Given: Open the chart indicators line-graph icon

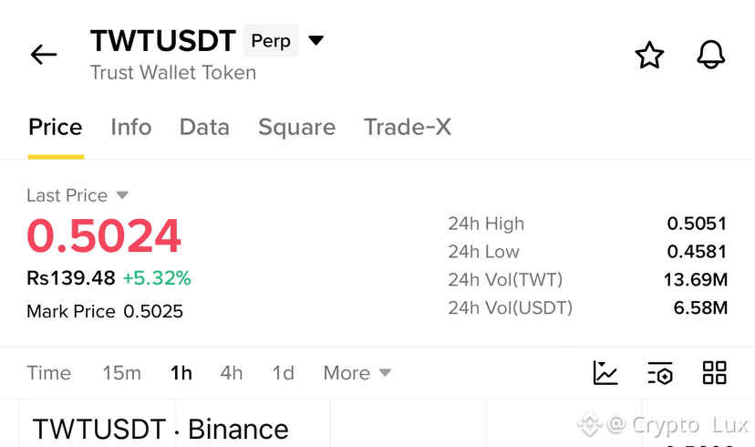Looking at the screenshot, I should [605, 373].
